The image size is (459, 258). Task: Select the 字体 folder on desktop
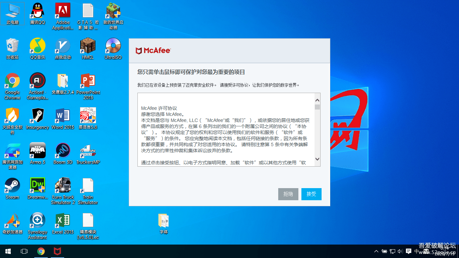tap(164, 224)
